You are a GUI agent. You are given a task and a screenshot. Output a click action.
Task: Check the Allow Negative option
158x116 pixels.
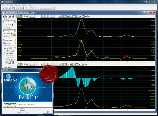4,60
